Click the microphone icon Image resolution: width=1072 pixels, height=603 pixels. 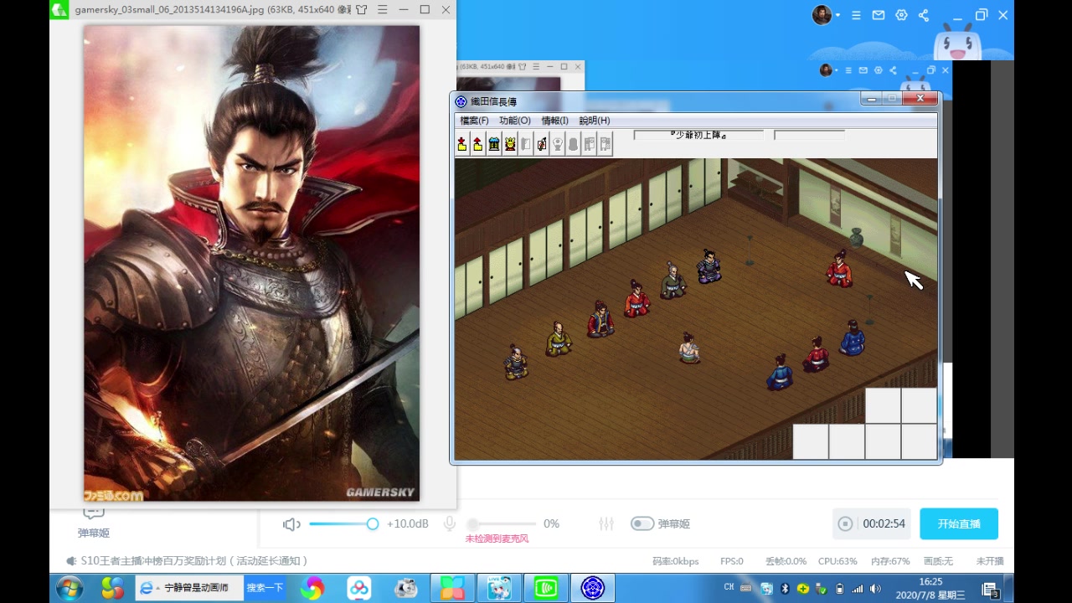(450, 523)
